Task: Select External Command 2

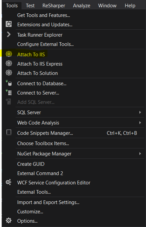Action: coord(40,173)
